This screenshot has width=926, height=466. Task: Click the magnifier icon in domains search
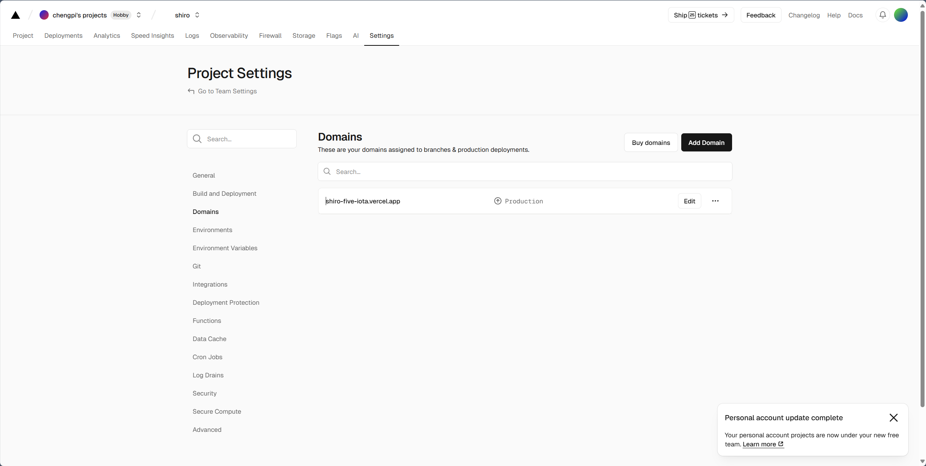point(327,171)
